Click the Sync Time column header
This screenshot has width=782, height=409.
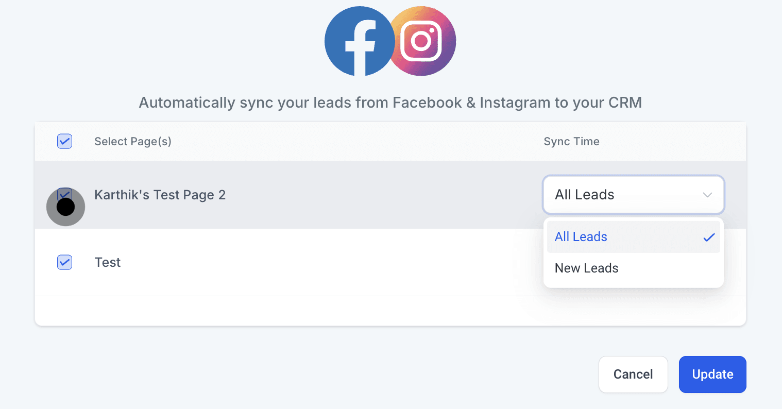571,142
